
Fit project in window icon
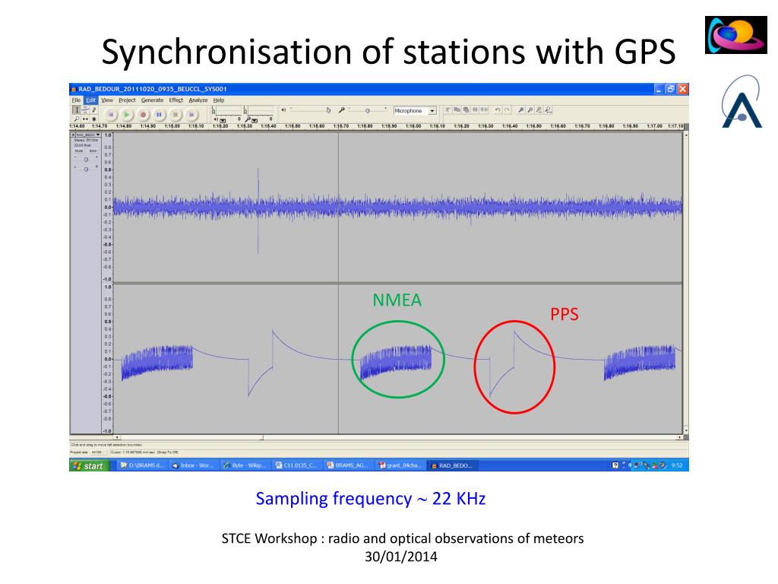point(549,109)
